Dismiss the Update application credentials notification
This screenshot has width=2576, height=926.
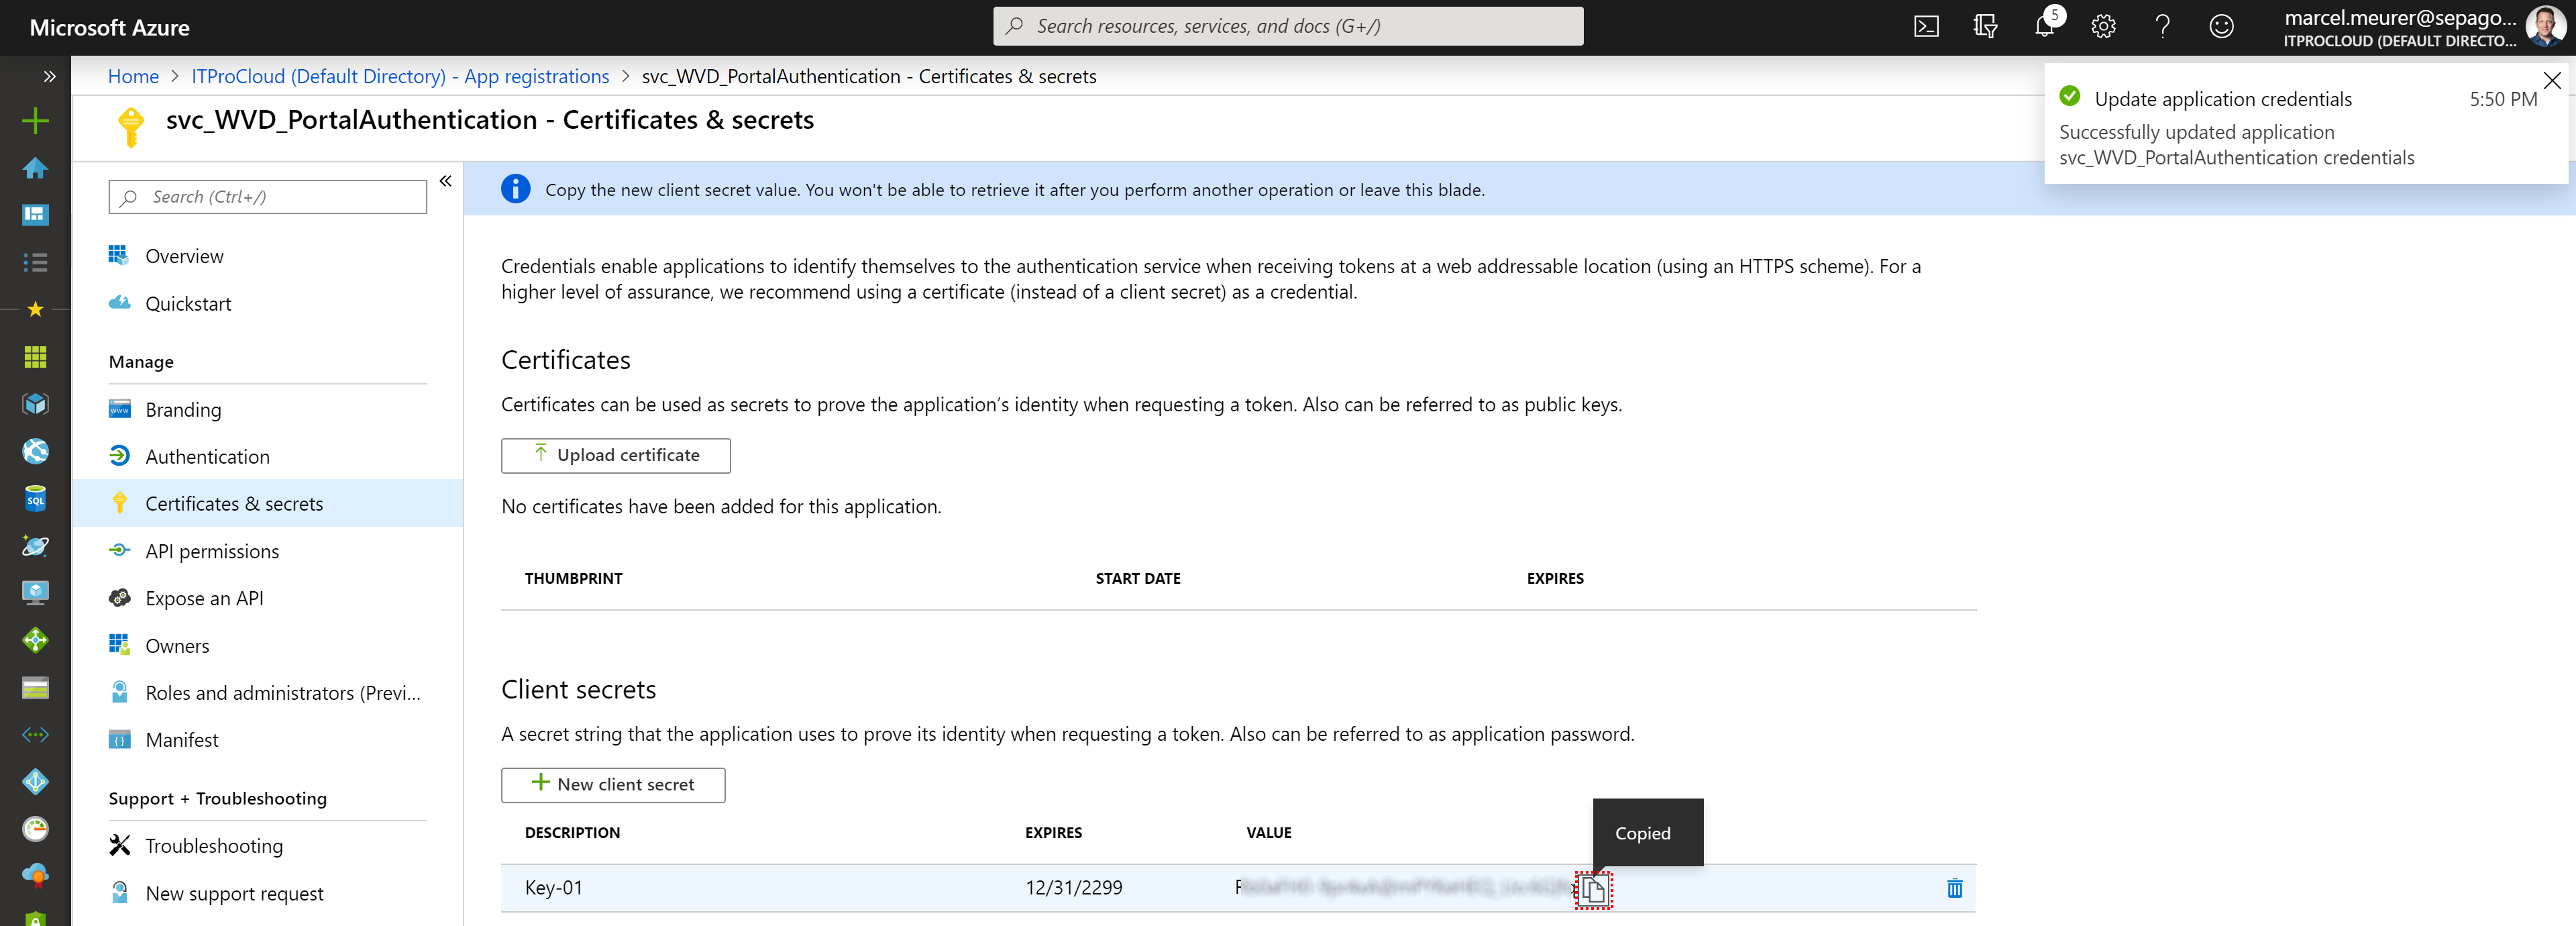point(2552,81)
